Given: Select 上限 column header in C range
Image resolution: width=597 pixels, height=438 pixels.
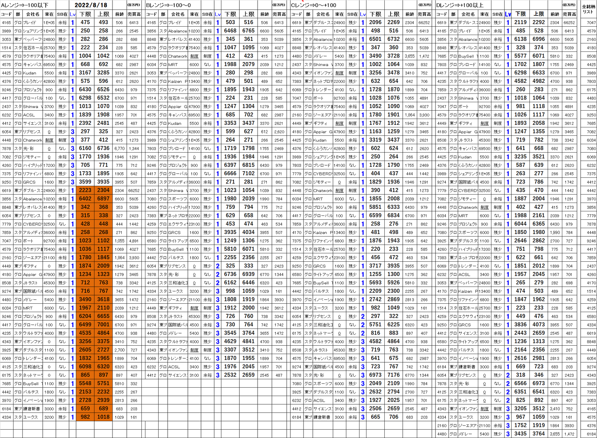Looking at the screenshot, I should coord(393,14).
